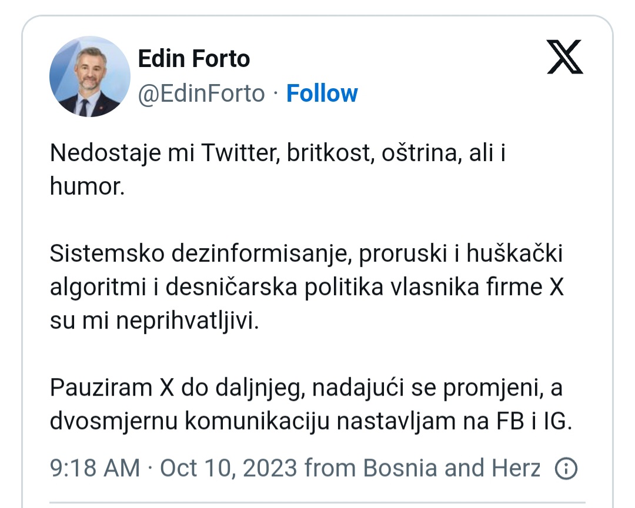Click the 9:18 AM time stamp
Image resolution: width=635 pixels, height=508 pixels.
click(95, 469)
